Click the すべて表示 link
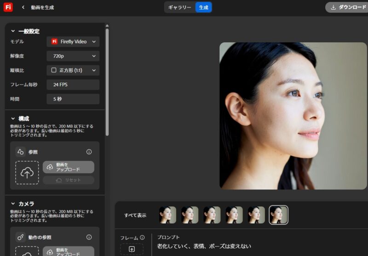 (135, 215)
